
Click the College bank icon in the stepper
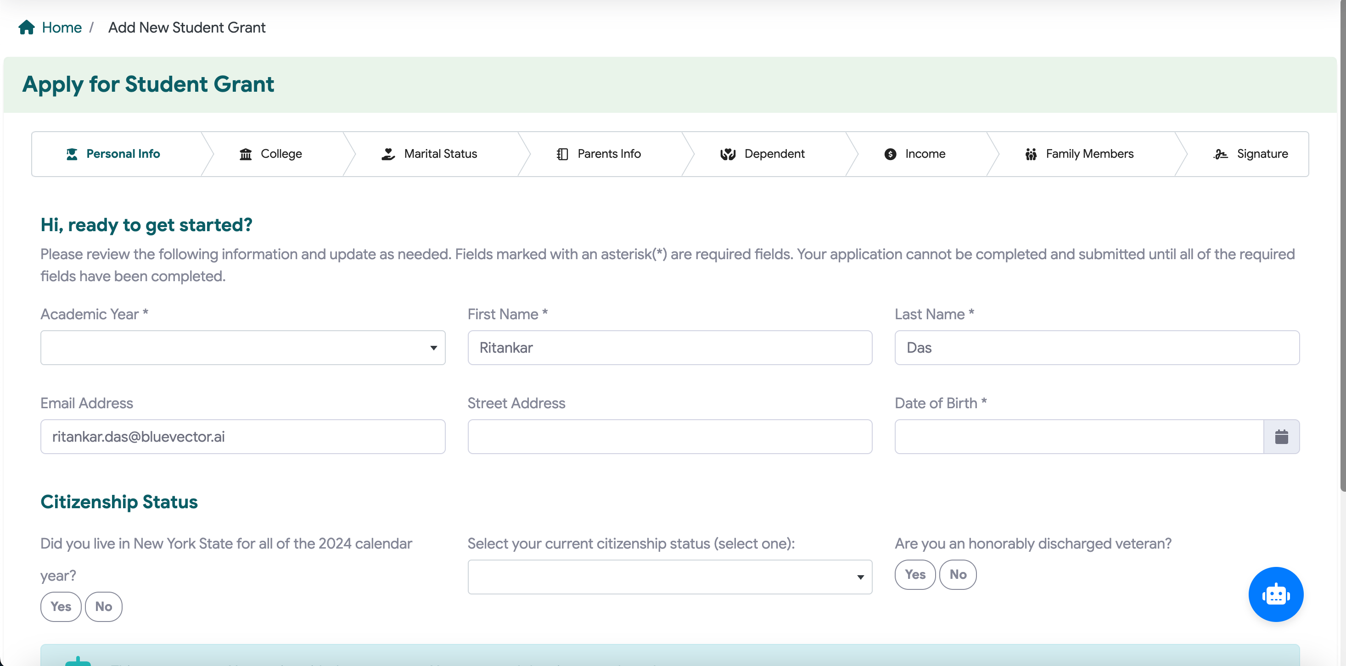point(246,154)
